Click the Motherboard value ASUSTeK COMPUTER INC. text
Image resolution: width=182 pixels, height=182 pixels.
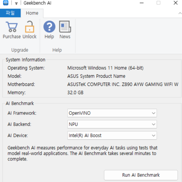click(123, 84)
